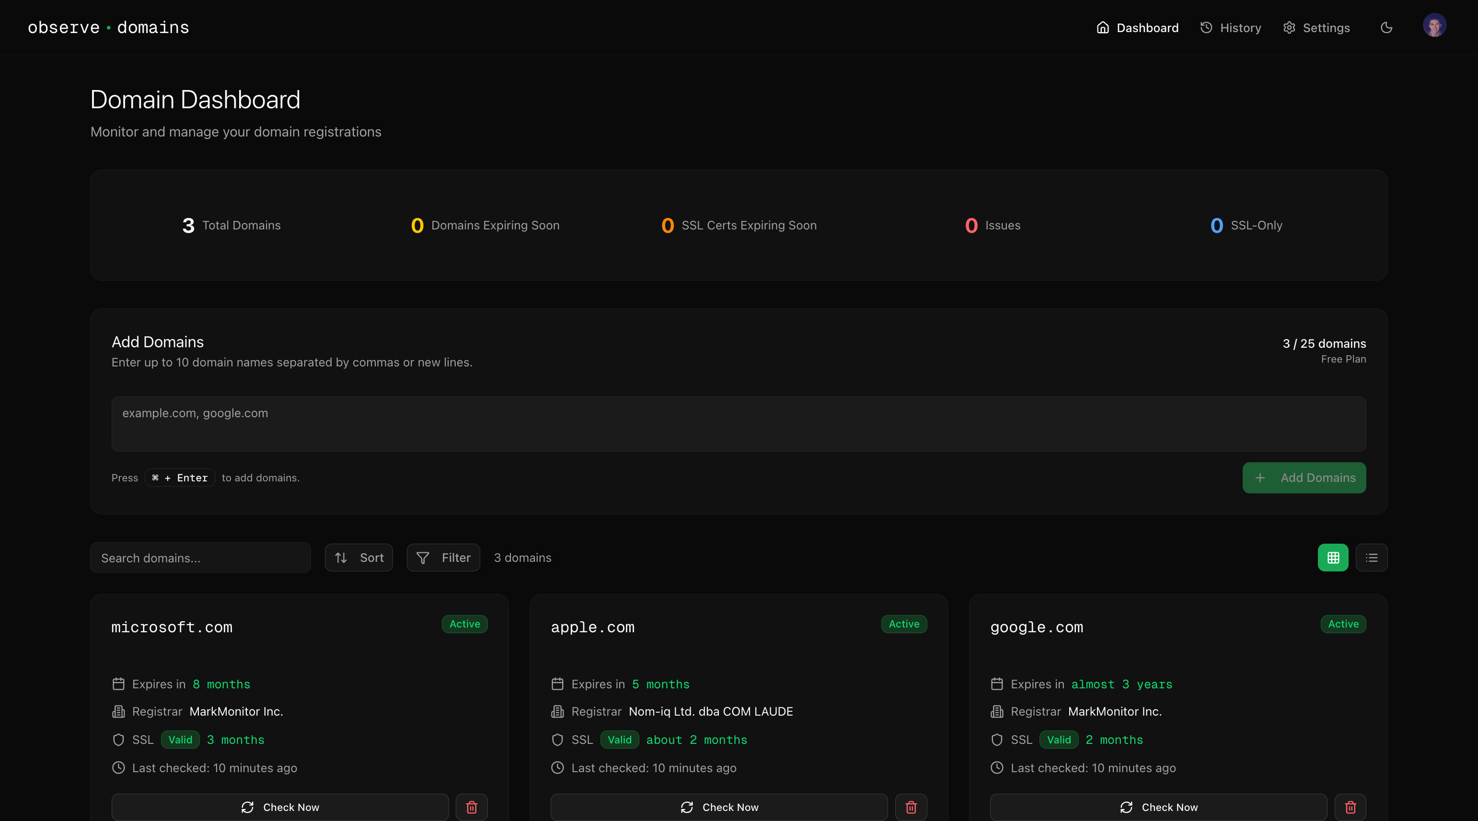Click the Active badge on microsoft.com
1478x821 pixels.
click(x=465, y=624)
